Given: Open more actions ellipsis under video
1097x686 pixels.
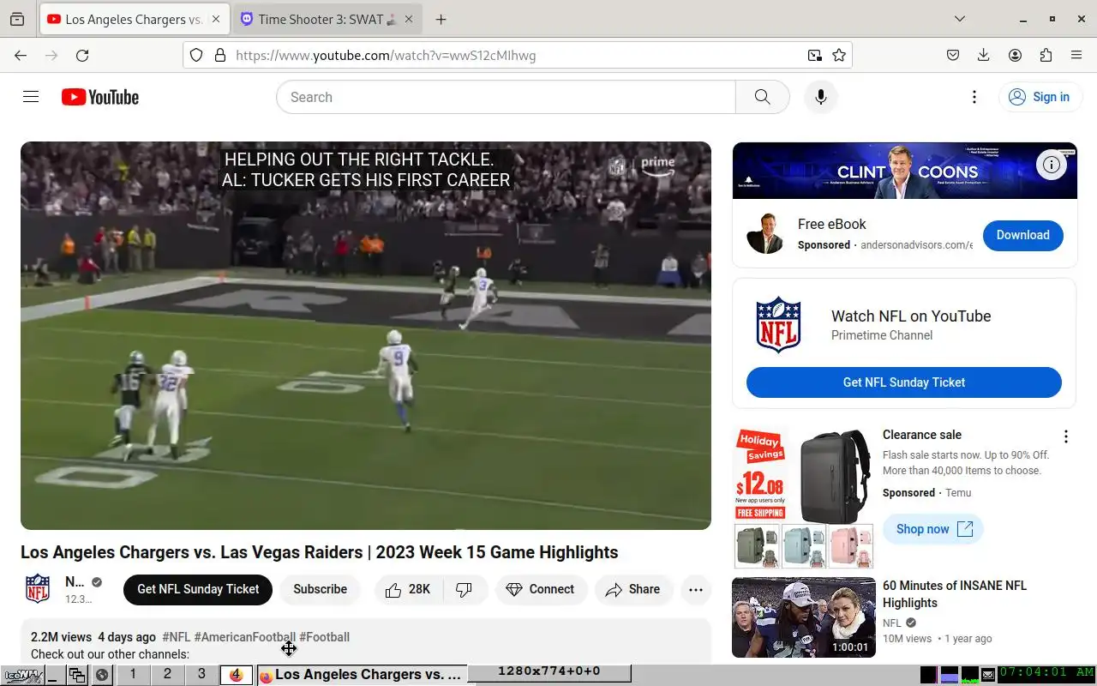Looking at the screenshot, I should coord(696,589).
